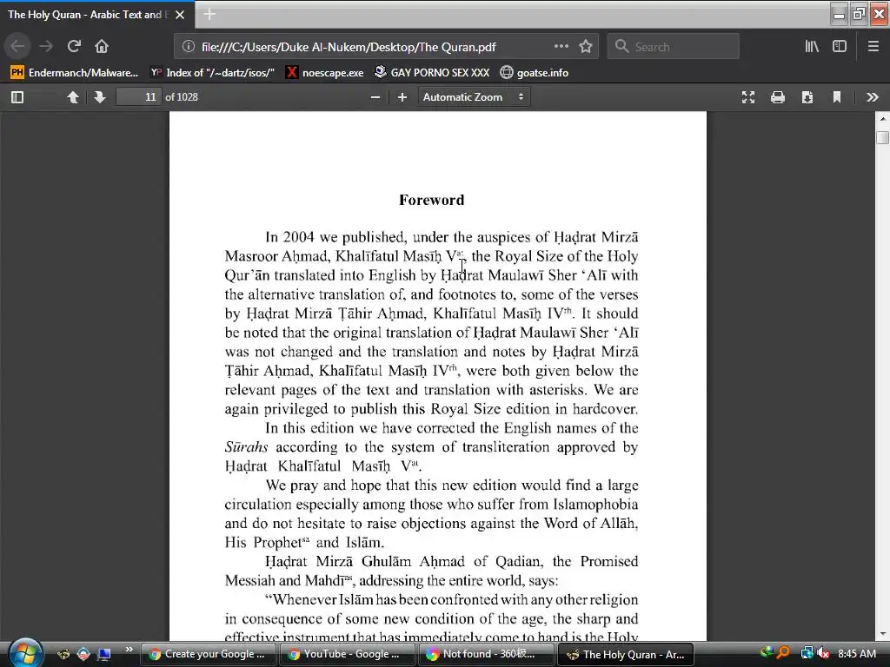
Task: Open Endermanch/Malware bookmark
Action: pyautogui.click(x=75, y=73)
